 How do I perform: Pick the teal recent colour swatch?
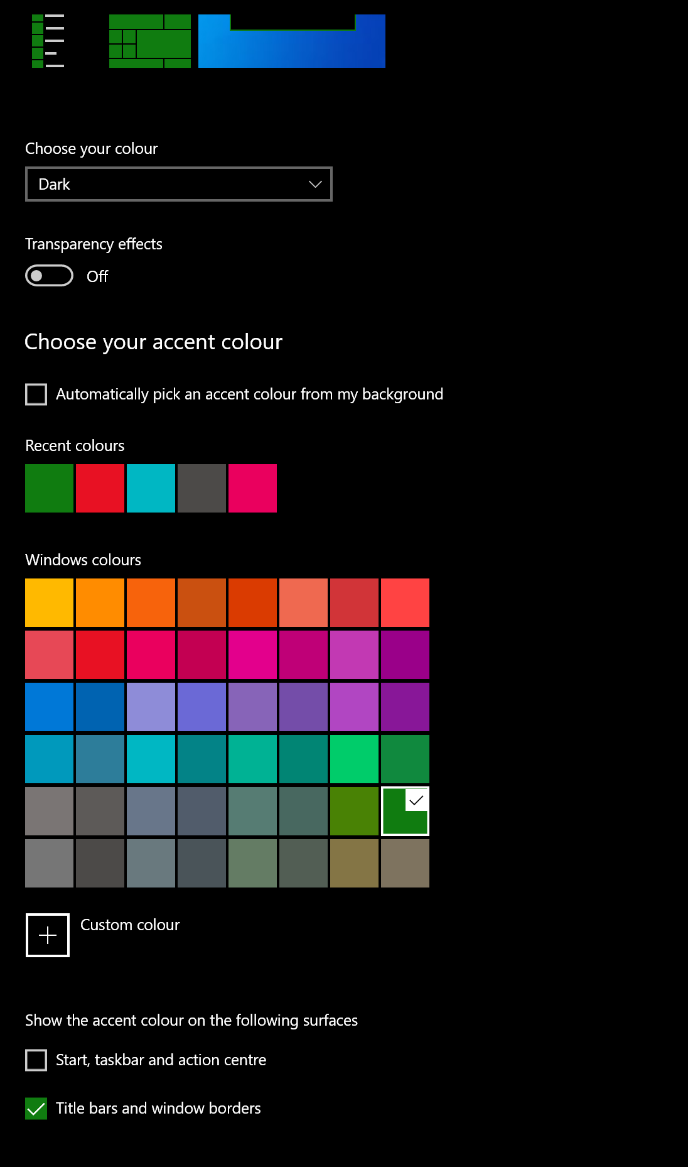151,489
